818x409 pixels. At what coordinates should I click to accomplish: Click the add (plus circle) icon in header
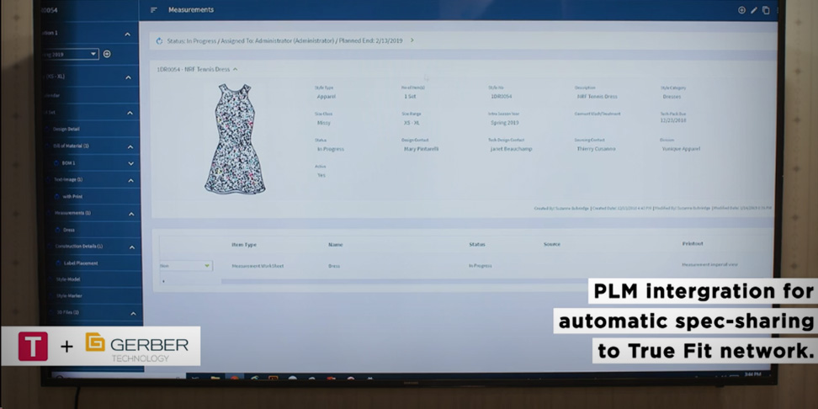click(x=741, y=10)
